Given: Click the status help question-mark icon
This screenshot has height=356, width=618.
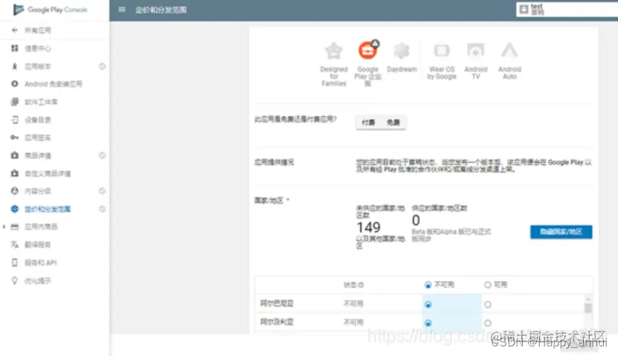Looking at the screenshot, I should [361, 285].
